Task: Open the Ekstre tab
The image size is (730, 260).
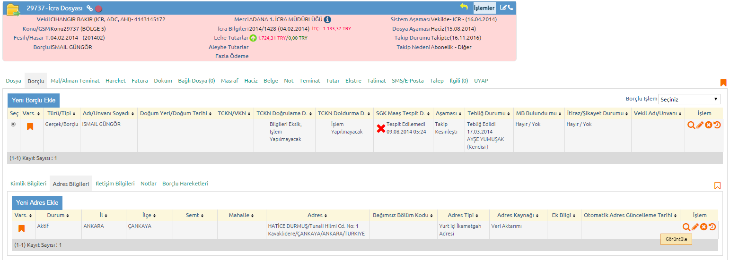Action: point(353,81)
